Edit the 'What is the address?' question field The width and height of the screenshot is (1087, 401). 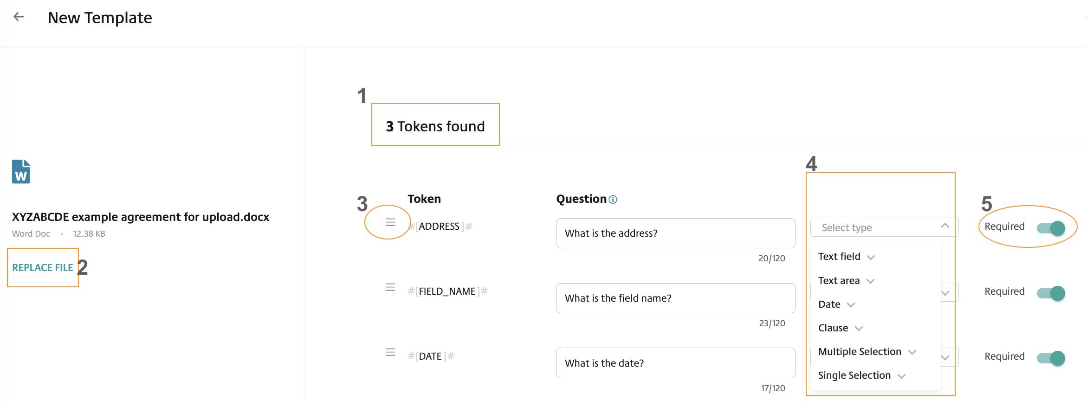pos(675,233)
